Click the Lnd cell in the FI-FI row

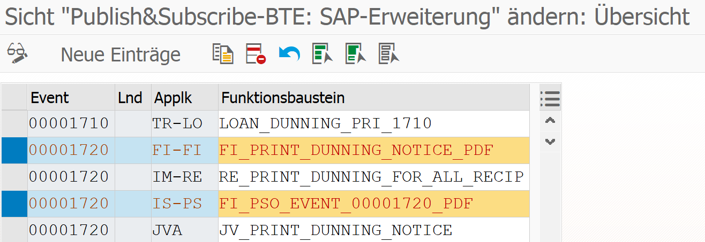click(x=134, y=150)
